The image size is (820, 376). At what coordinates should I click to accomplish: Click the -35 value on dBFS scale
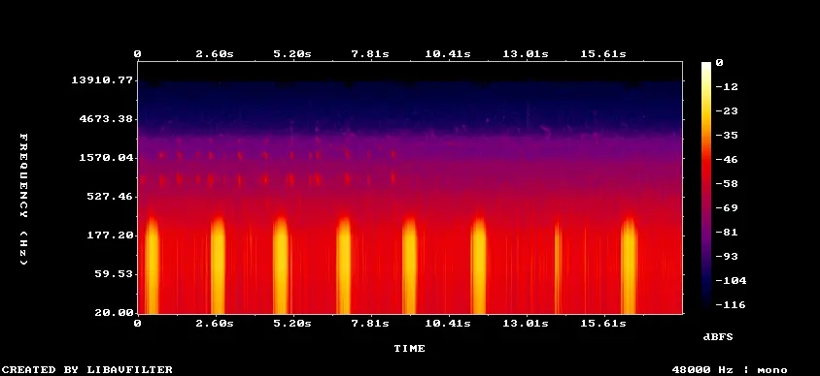[x=727, y=135]
